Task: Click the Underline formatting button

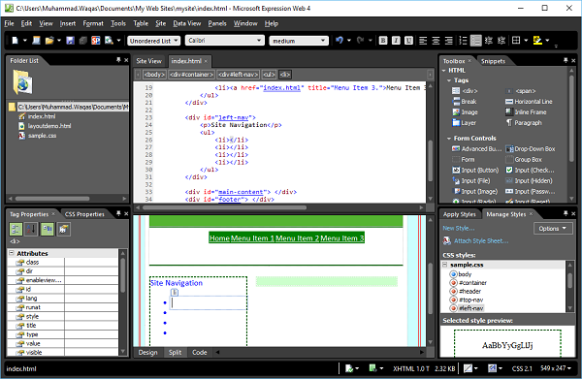Action: 408,41
